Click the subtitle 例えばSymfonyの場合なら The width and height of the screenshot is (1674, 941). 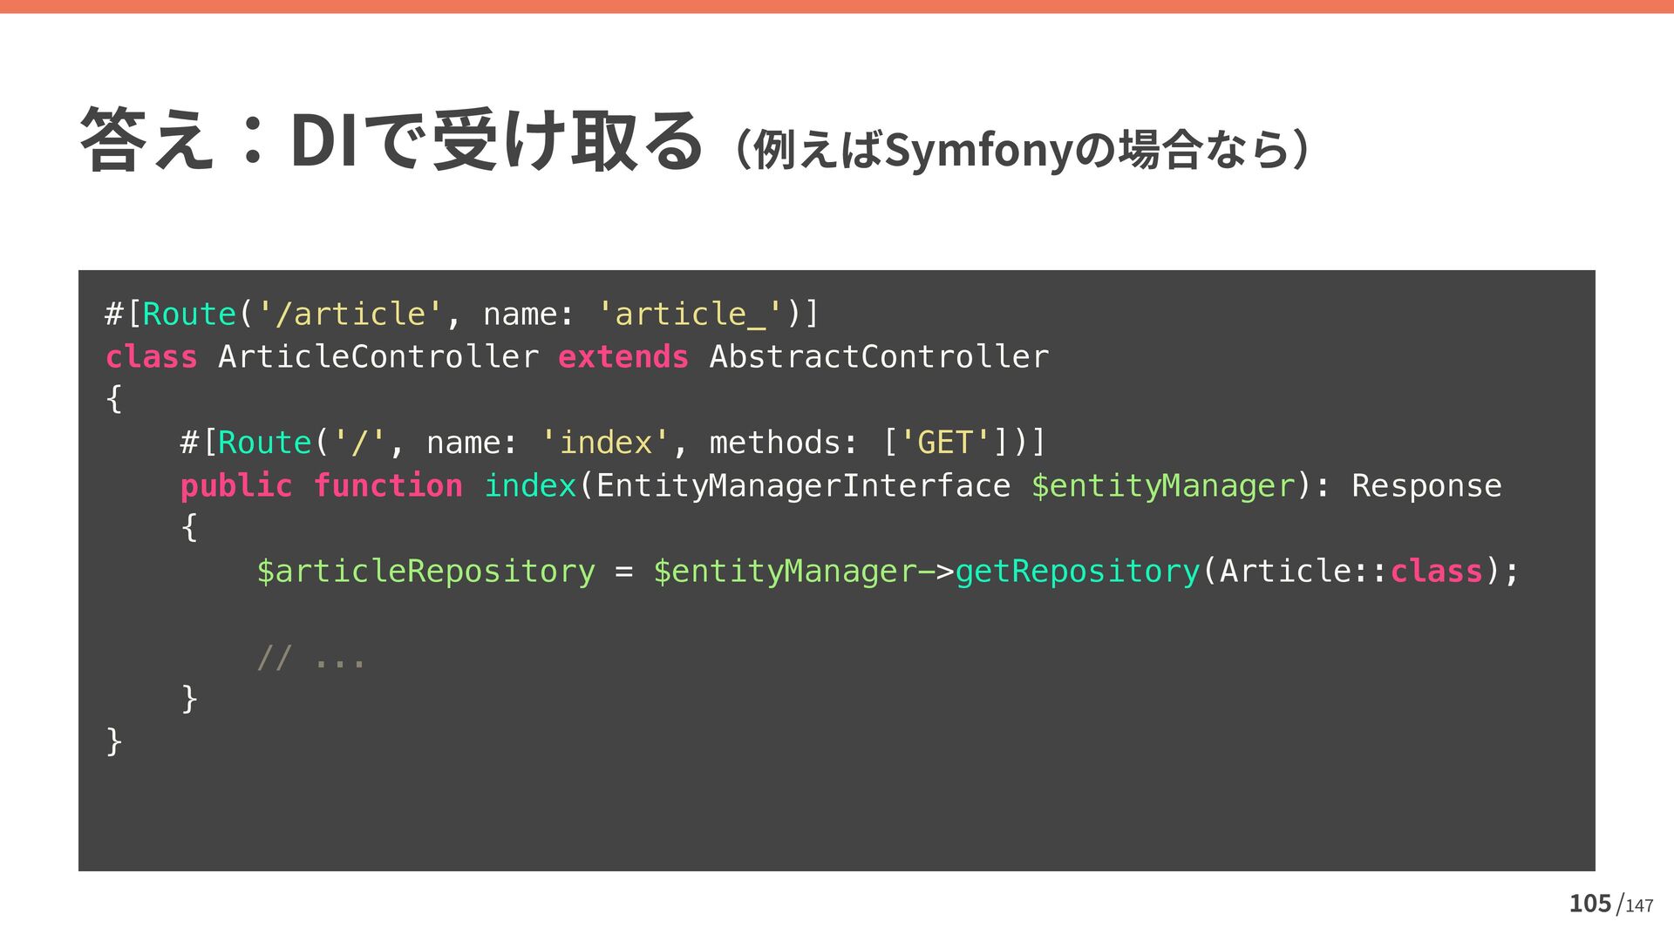coord(1020,151)
